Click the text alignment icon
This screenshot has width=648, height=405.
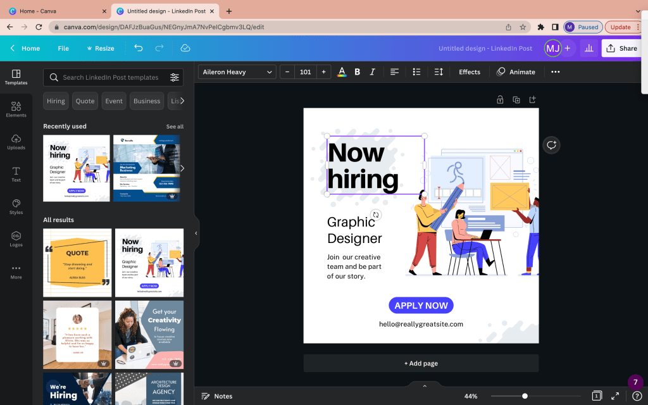click(x=394, y=72)
